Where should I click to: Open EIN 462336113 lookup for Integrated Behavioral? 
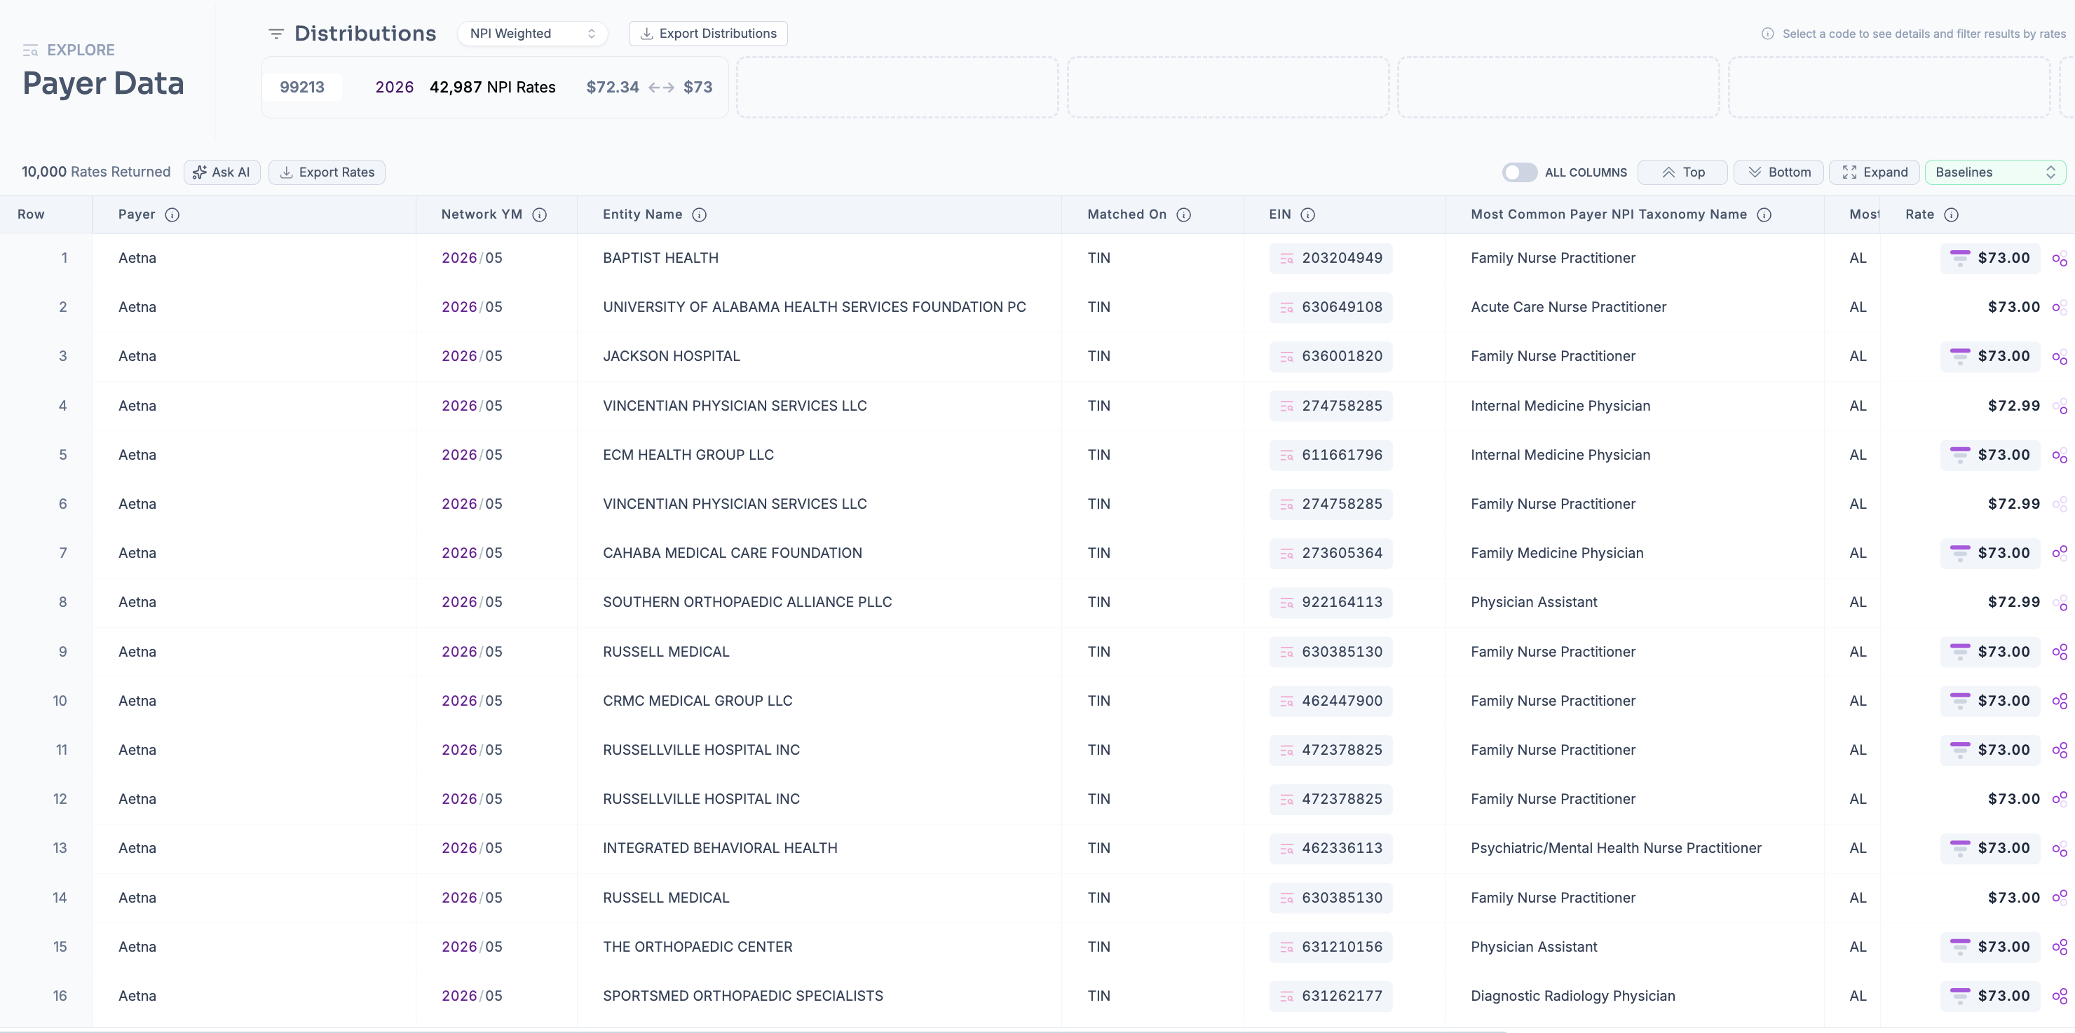point(1331,849)
